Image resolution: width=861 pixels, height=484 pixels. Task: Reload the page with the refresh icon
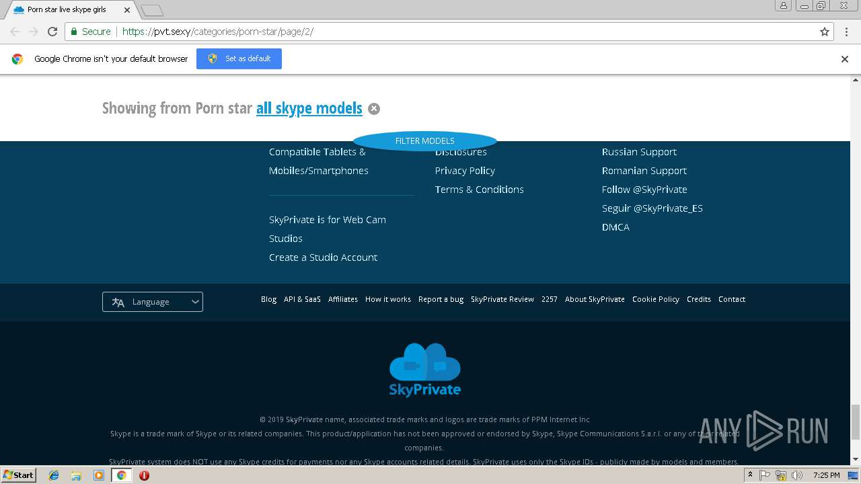52,32
